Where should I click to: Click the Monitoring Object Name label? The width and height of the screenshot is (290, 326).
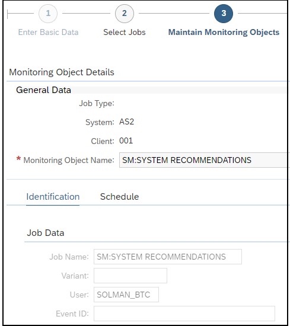coord(69,160)
